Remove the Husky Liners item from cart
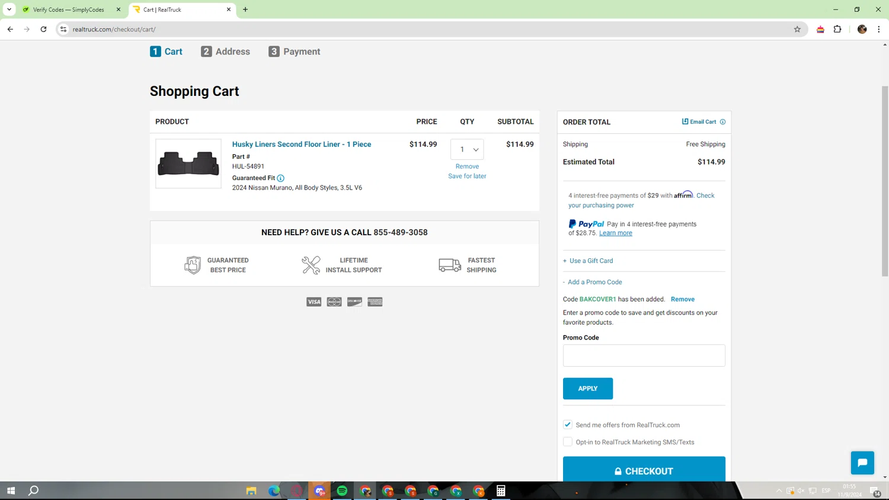The width and height of the screenshot is (889, 500). tap(467, 166)
